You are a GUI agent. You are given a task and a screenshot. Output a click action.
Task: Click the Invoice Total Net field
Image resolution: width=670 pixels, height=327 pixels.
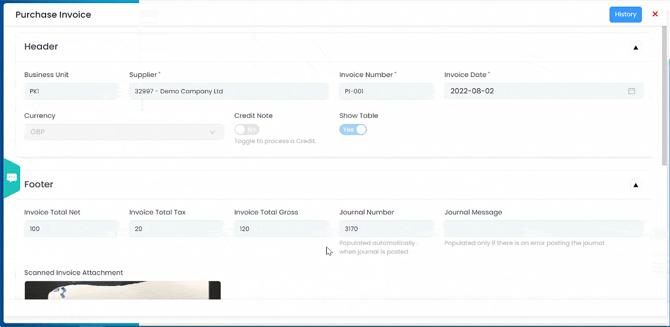click(71, 229)
